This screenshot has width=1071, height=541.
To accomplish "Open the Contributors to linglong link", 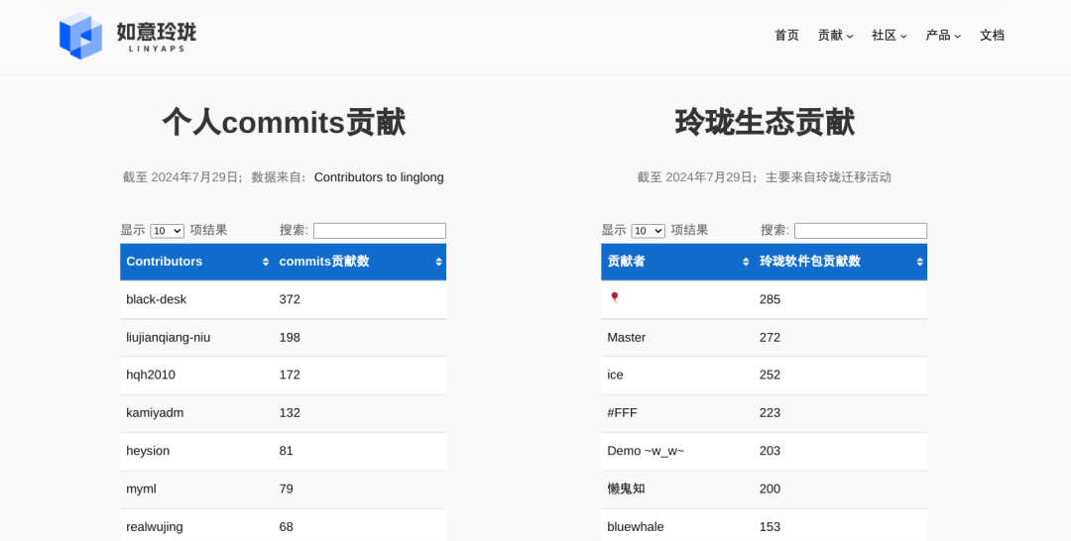I will coord(379,177).
